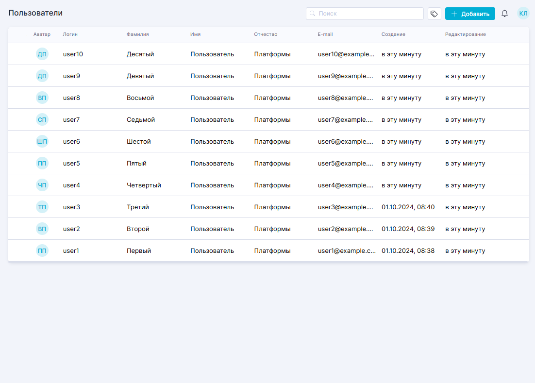Screen dimensions: 535x383
Task: Click the E-mail column header
Action: coord(325,34)
